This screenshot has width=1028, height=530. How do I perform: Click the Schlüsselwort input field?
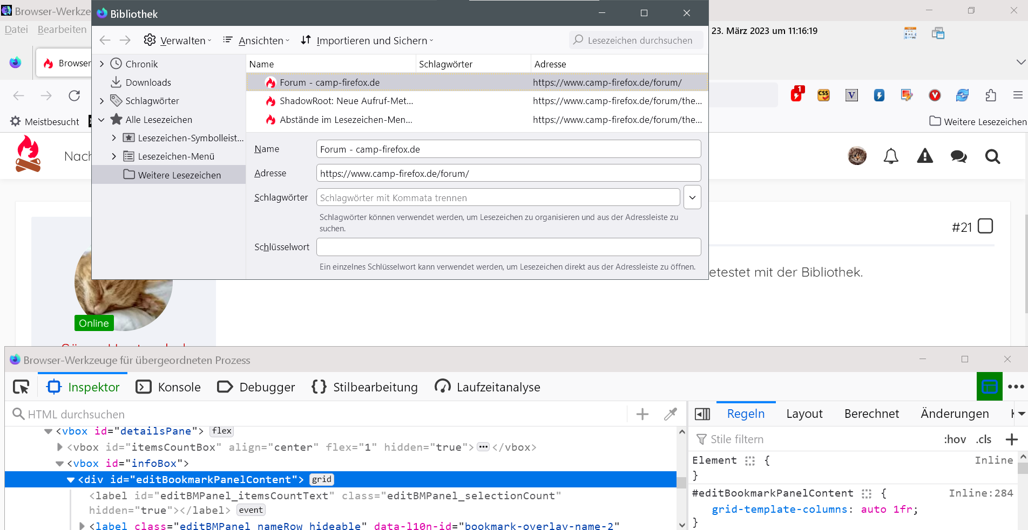[x=508, y=247]
